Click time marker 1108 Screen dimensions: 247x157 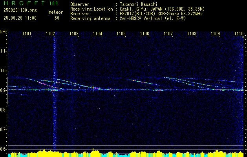[192, 33]
